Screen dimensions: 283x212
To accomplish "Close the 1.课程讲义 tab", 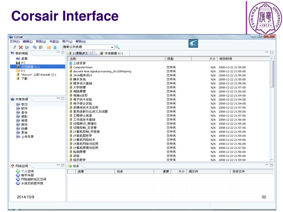I will coord(91,53).
